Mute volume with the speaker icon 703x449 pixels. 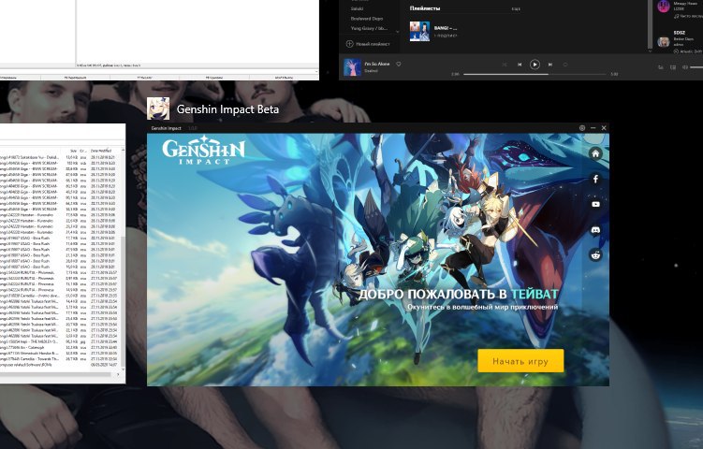pos(685,67)
